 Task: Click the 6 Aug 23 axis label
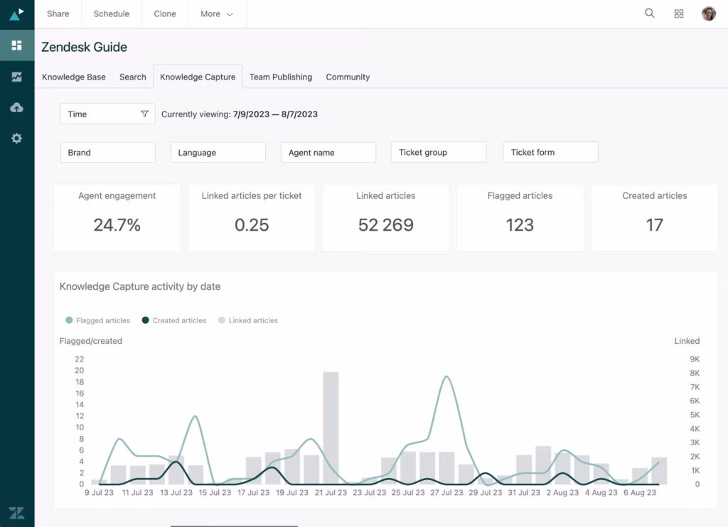click(640, 492)
